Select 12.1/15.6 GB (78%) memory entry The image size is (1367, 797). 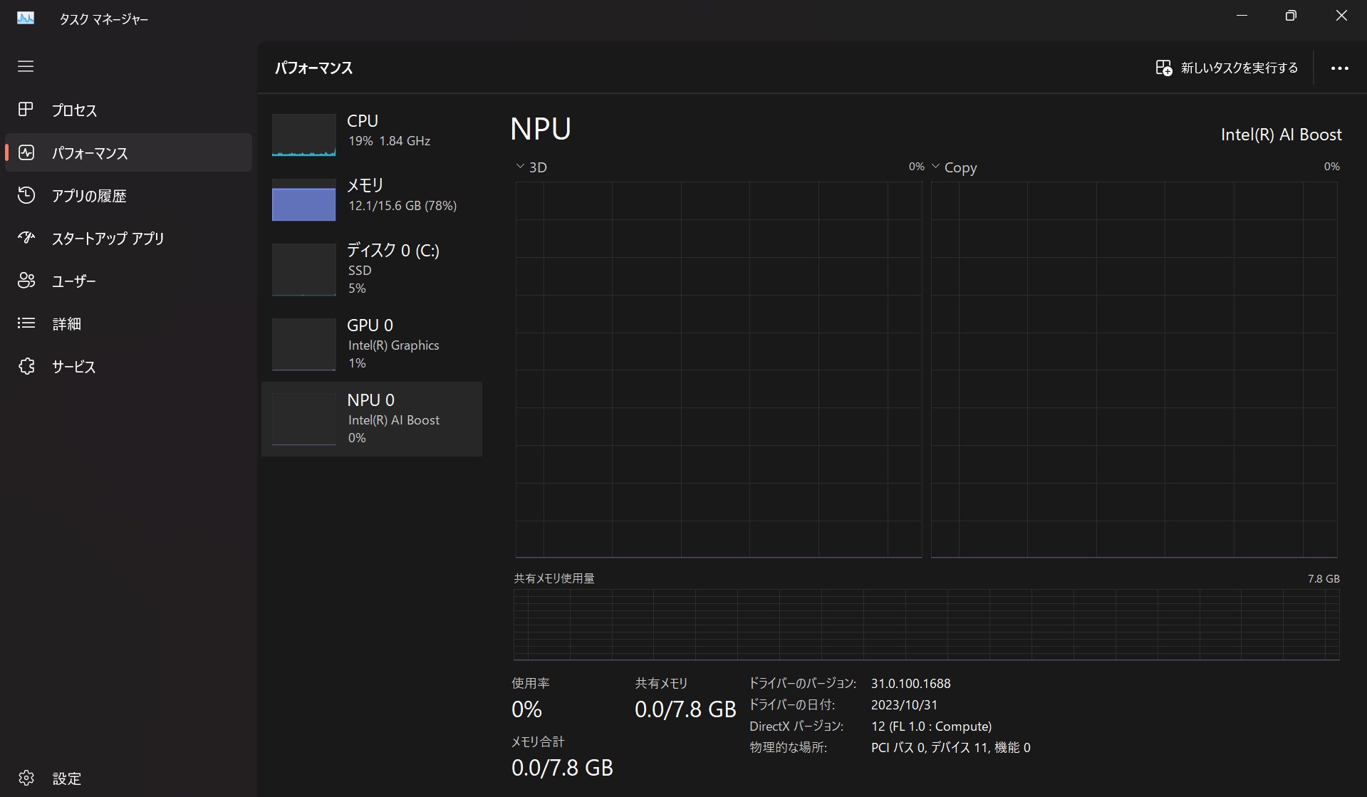click(x=372, y=199)
